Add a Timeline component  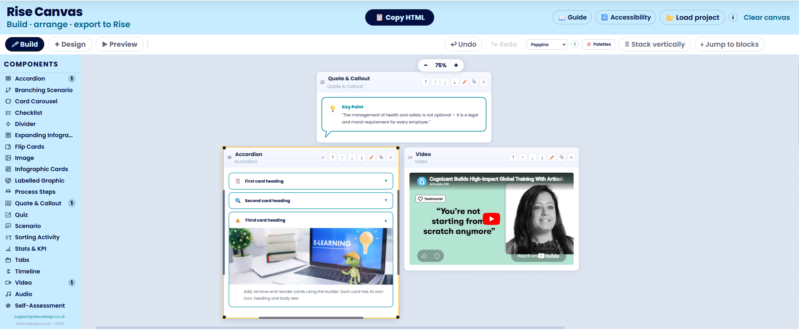(40, 271)
